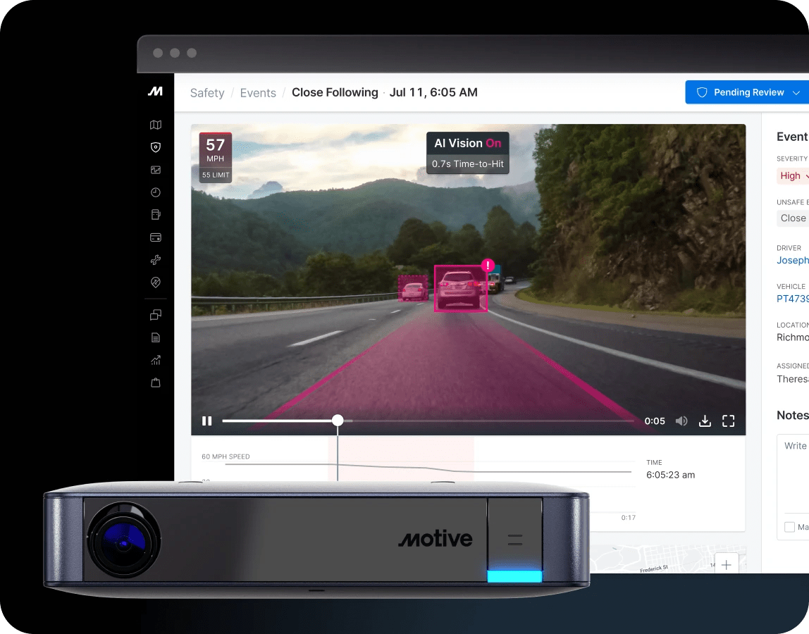Download the event video
The height and width of the screenshot is (634, 809).
click(704, 421)
